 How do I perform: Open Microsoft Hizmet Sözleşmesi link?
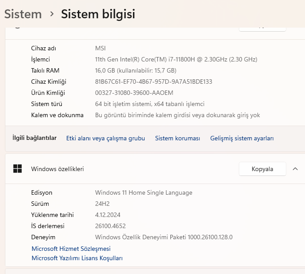pyautogui.click(x=71, y=249)
